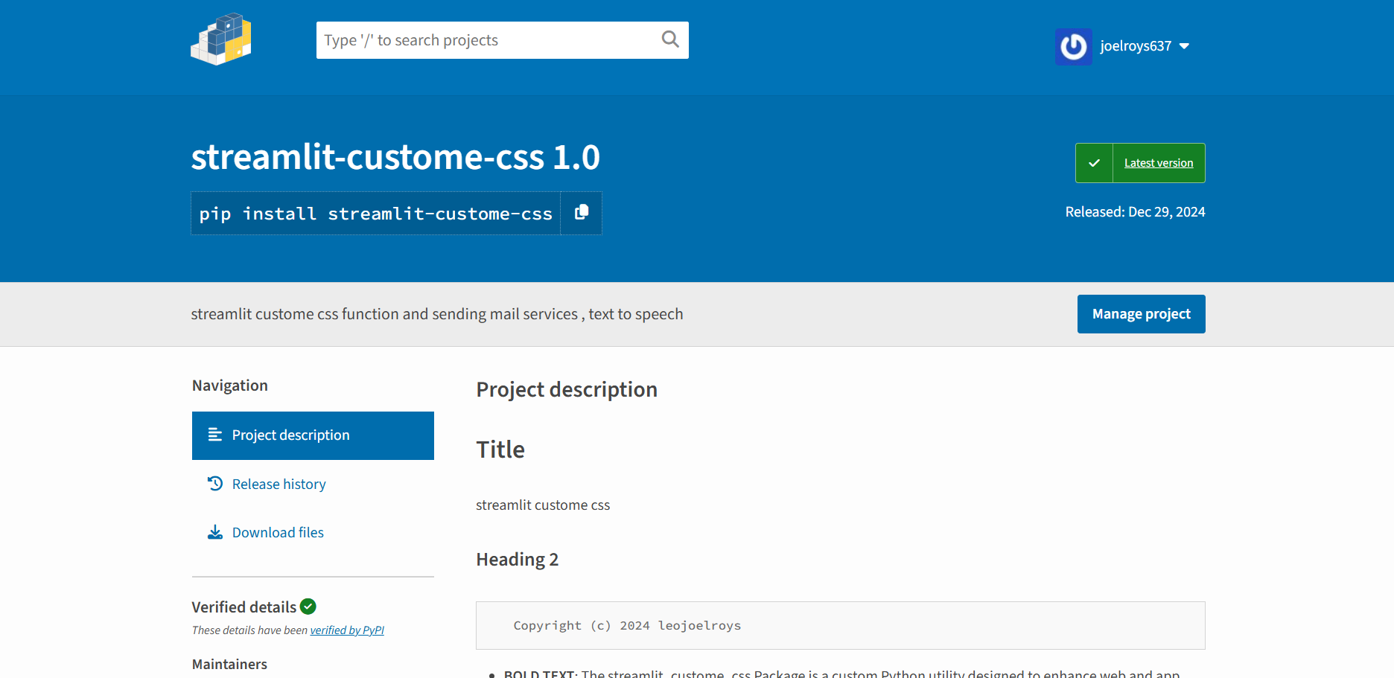The image size is (1394, 678).
Task: Click the PyPI logo in the header
Action: [x=221, y=39]
